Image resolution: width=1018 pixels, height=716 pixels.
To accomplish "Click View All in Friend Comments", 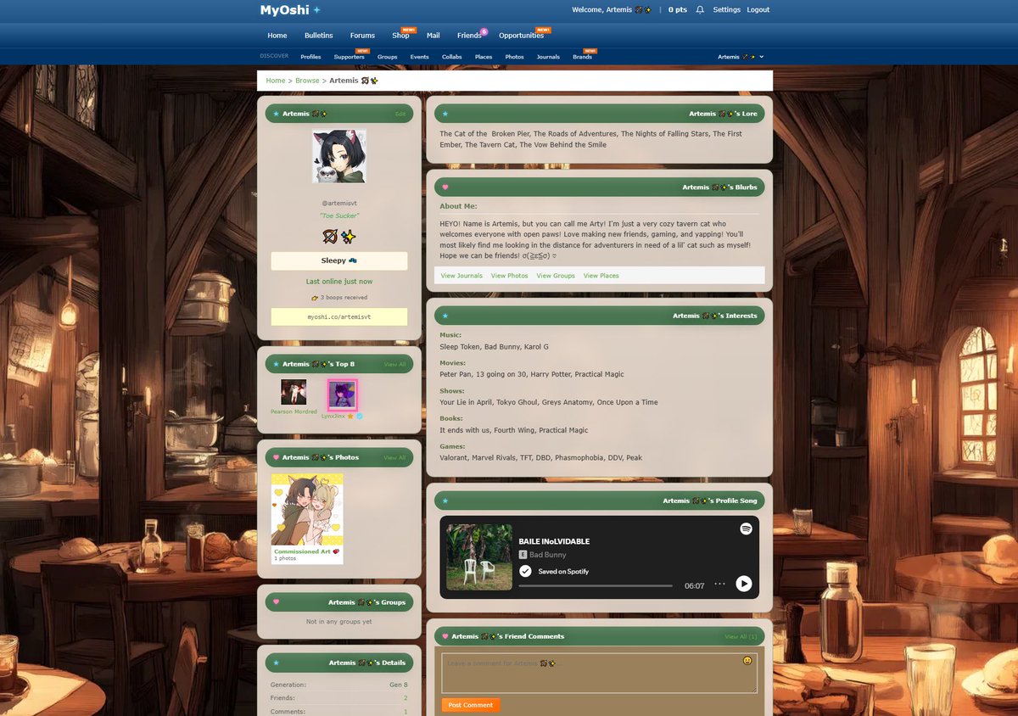I will click(741, 636).
